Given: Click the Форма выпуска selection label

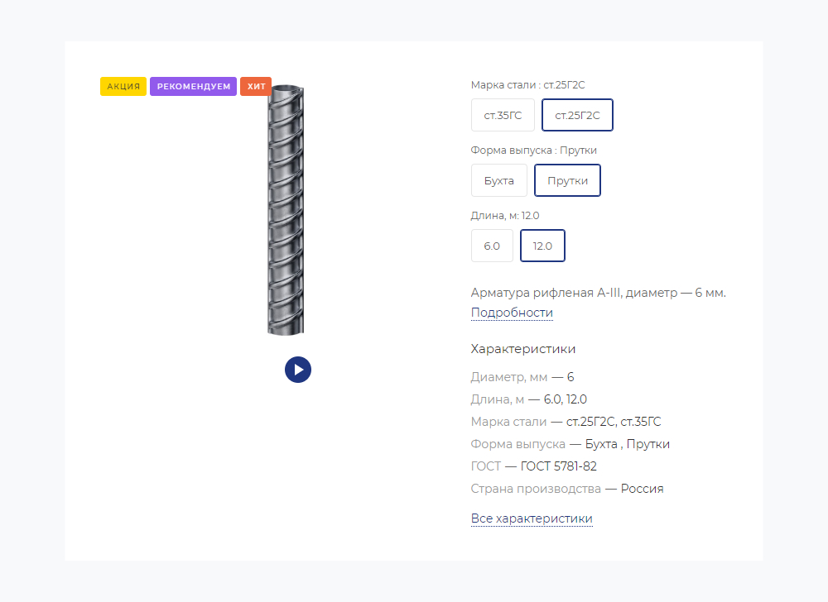Looking at the screenshot, I should 533,150.
